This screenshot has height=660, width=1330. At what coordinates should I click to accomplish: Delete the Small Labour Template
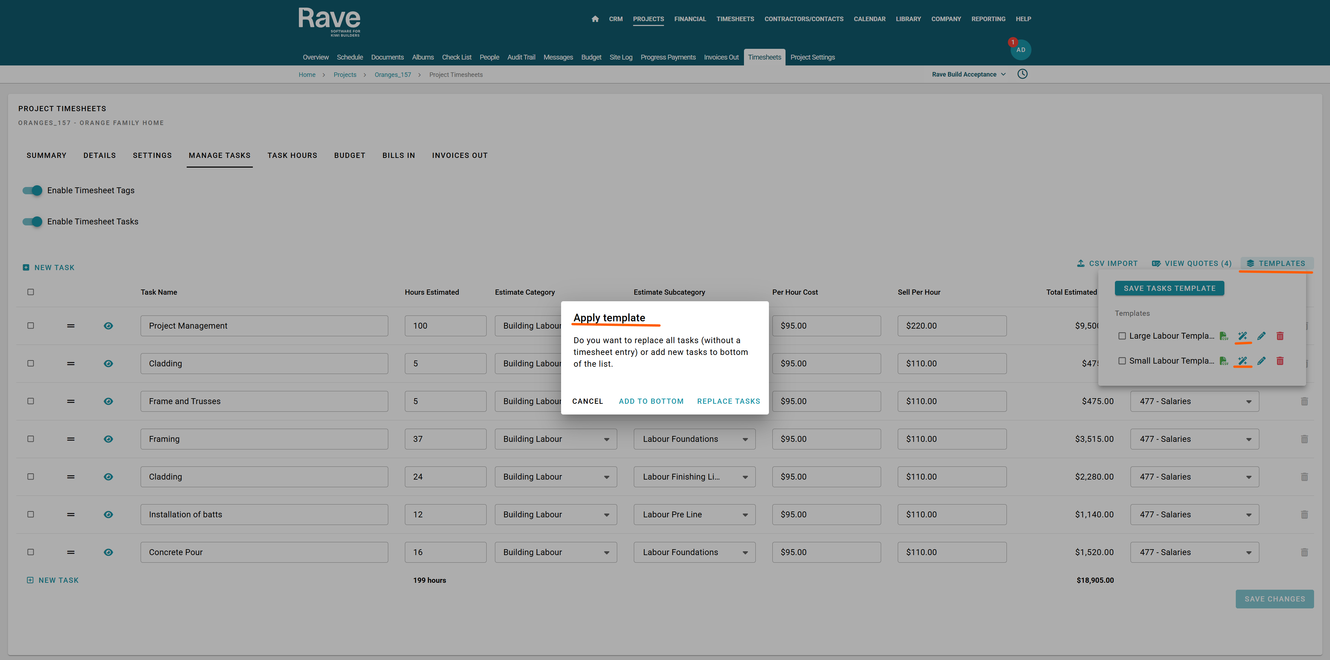click(x=1280, y=361)
